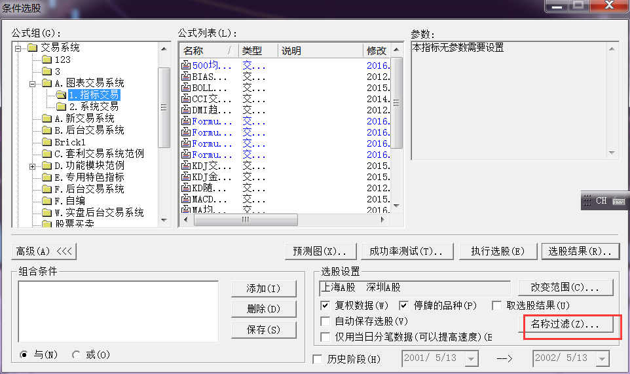Viewport: 630px width, 374px height.
Task: Click the F.自编 folder icon
Action: [46, 201]
